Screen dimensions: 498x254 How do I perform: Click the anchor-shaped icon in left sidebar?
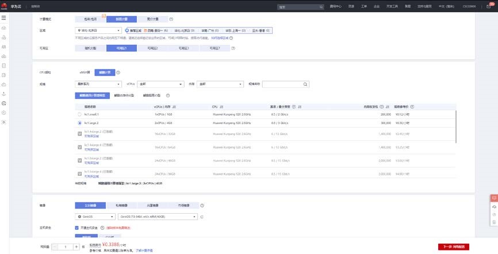click(x=4, y=94)
